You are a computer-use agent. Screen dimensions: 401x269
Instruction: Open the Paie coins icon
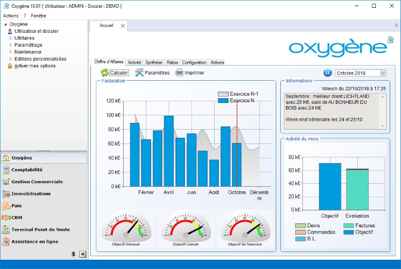click(x=6, y=206)
